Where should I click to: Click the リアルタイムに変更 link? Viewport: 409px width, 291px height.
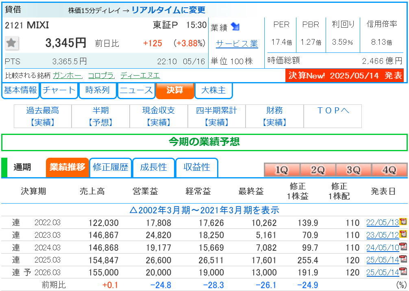coord(168,10)
